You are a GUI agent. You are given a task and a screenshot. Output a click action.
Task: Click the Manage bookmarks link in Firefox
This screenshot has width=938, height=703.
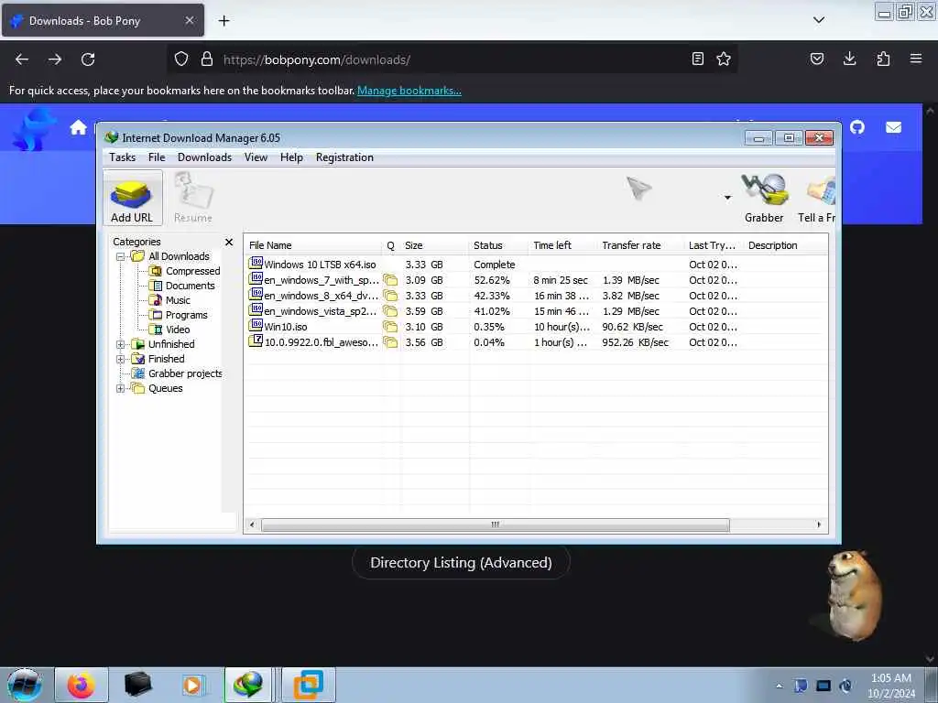(x=409, y=91)
